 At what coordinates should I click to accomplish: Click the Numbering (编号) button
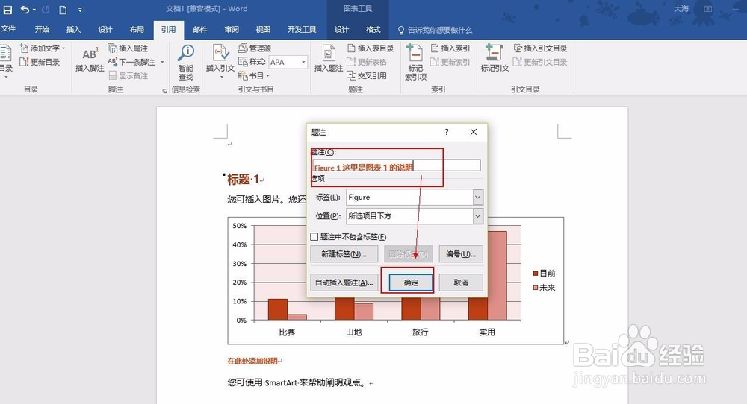click(x=461, y=254)
